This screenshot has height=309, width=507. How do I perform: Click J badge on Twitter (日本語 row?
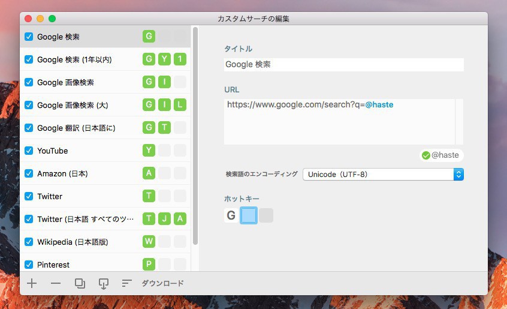point(164,219)
